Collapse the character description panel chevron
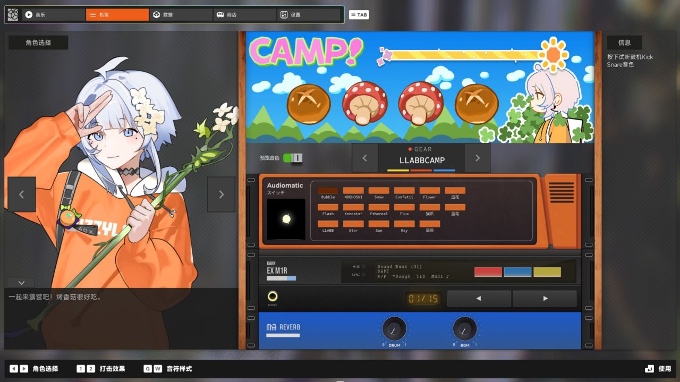The image size is (680, 382). [21, 283]
